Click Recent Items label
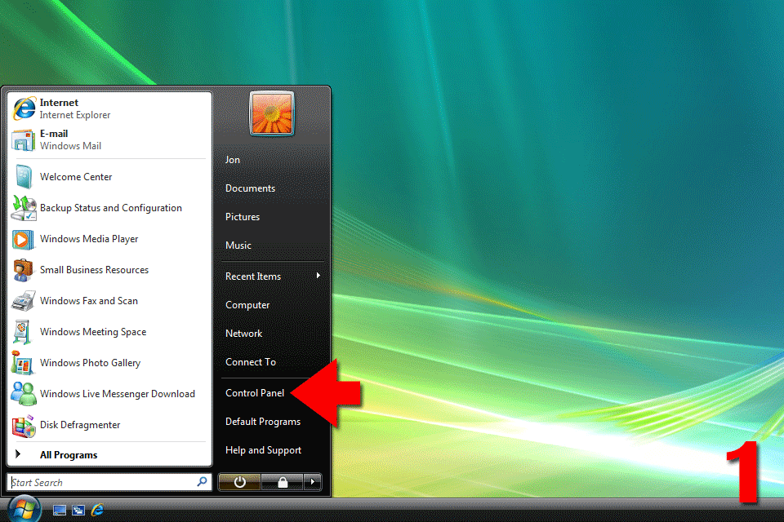Screen dimensions: 784x522 point(253,276)
